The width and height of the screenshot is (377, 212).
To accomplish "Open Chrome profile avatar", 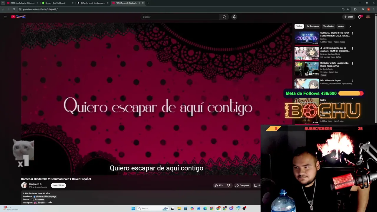I will pyautogui.click(x=368, y=9).
